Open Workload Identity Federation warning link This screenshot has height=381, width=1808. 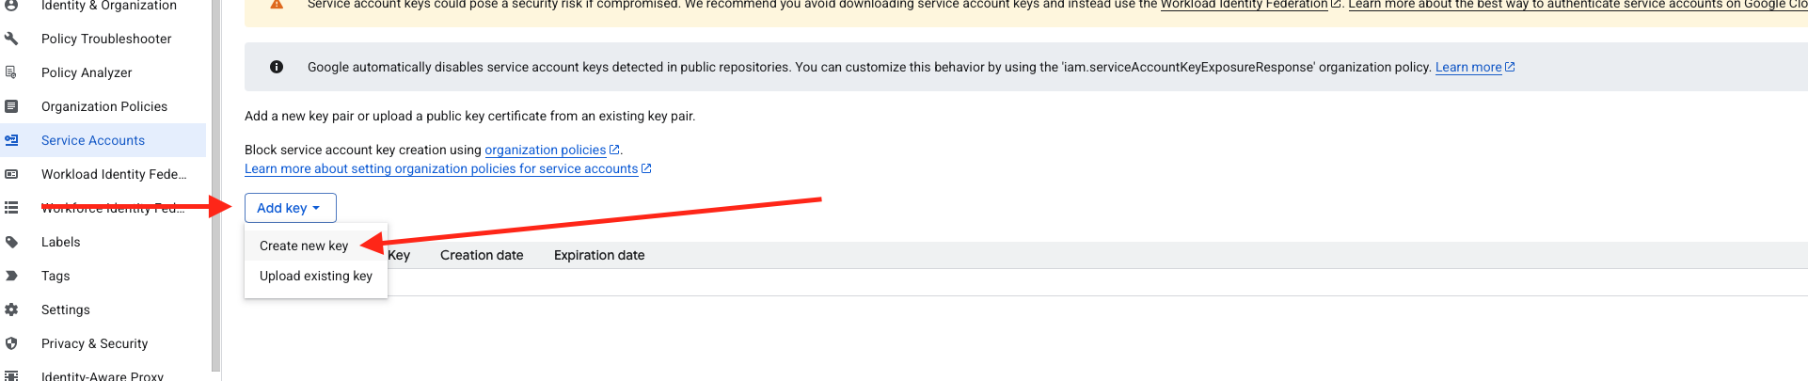pos(1244,5)
